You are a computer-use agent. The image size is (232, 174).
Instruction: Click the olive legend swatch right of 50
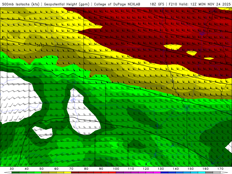click(45, 173)
